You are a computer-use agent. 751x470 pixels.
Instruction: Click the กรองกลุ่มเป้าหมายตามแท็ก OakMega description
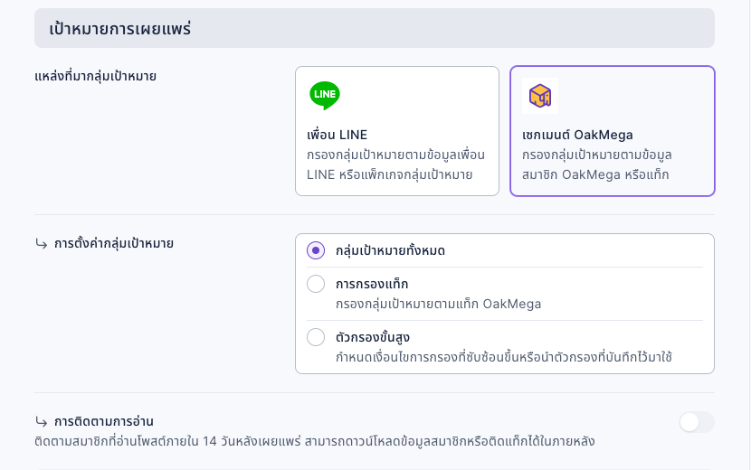point(438,305)
